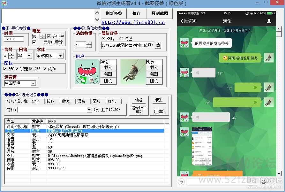Screen dimensions: 285x192
Task: Click the contact profile icon in phone preview header
Action: [x=269, y=21]
